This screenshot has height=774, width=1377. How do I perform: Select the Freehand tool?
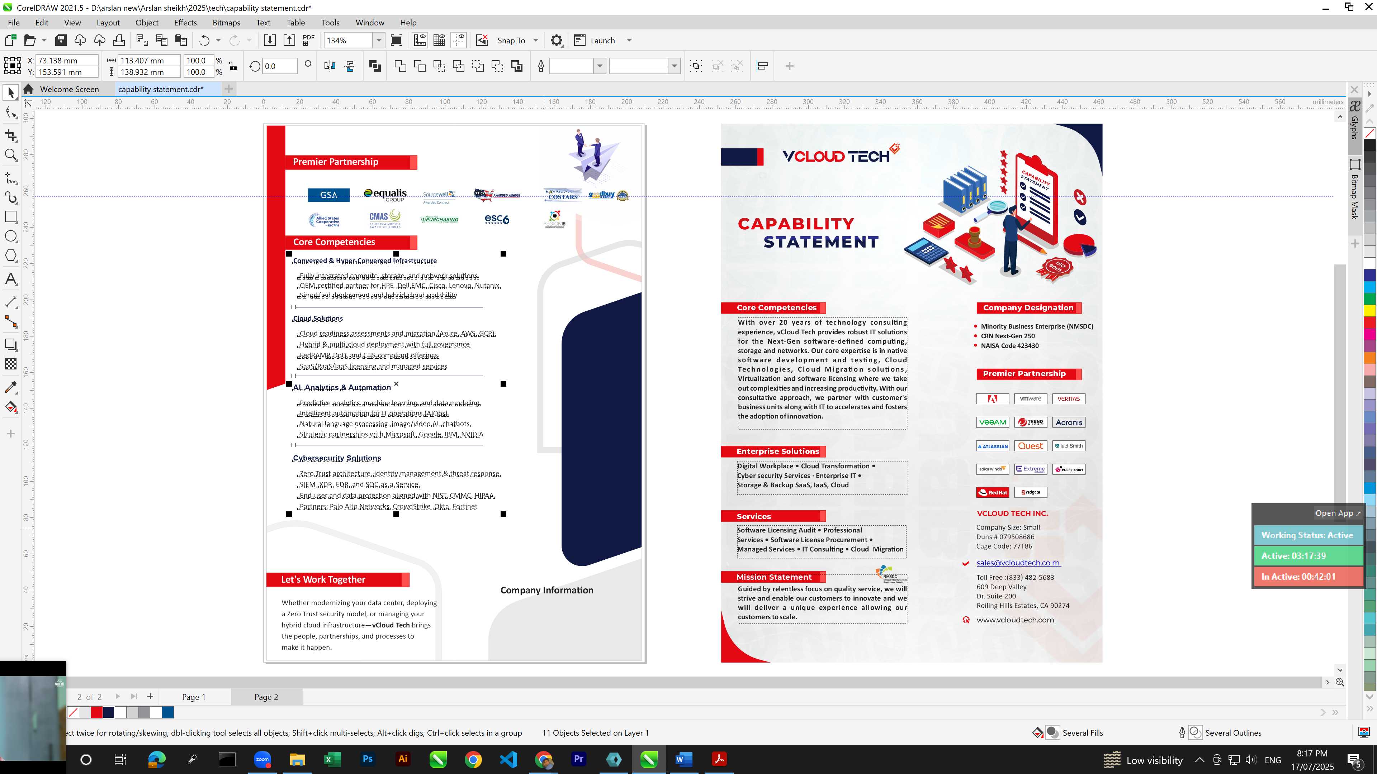click(11, 177)
